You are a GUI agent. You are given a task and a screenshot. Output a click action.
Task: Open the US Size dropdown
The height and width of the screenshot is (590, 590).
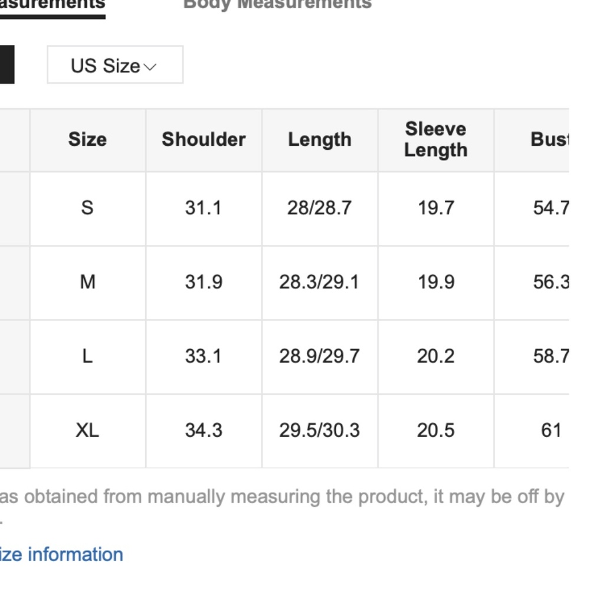coord(114,65)
